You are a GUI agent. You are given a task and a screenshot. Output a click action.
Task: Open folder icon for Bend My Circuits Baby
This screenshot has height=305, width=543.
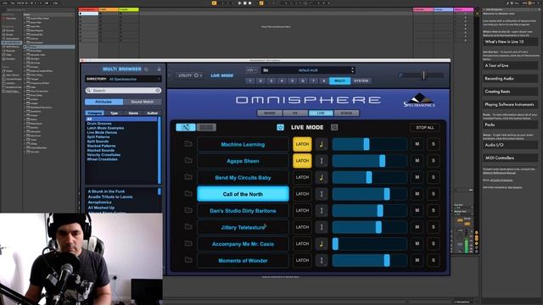188,177
